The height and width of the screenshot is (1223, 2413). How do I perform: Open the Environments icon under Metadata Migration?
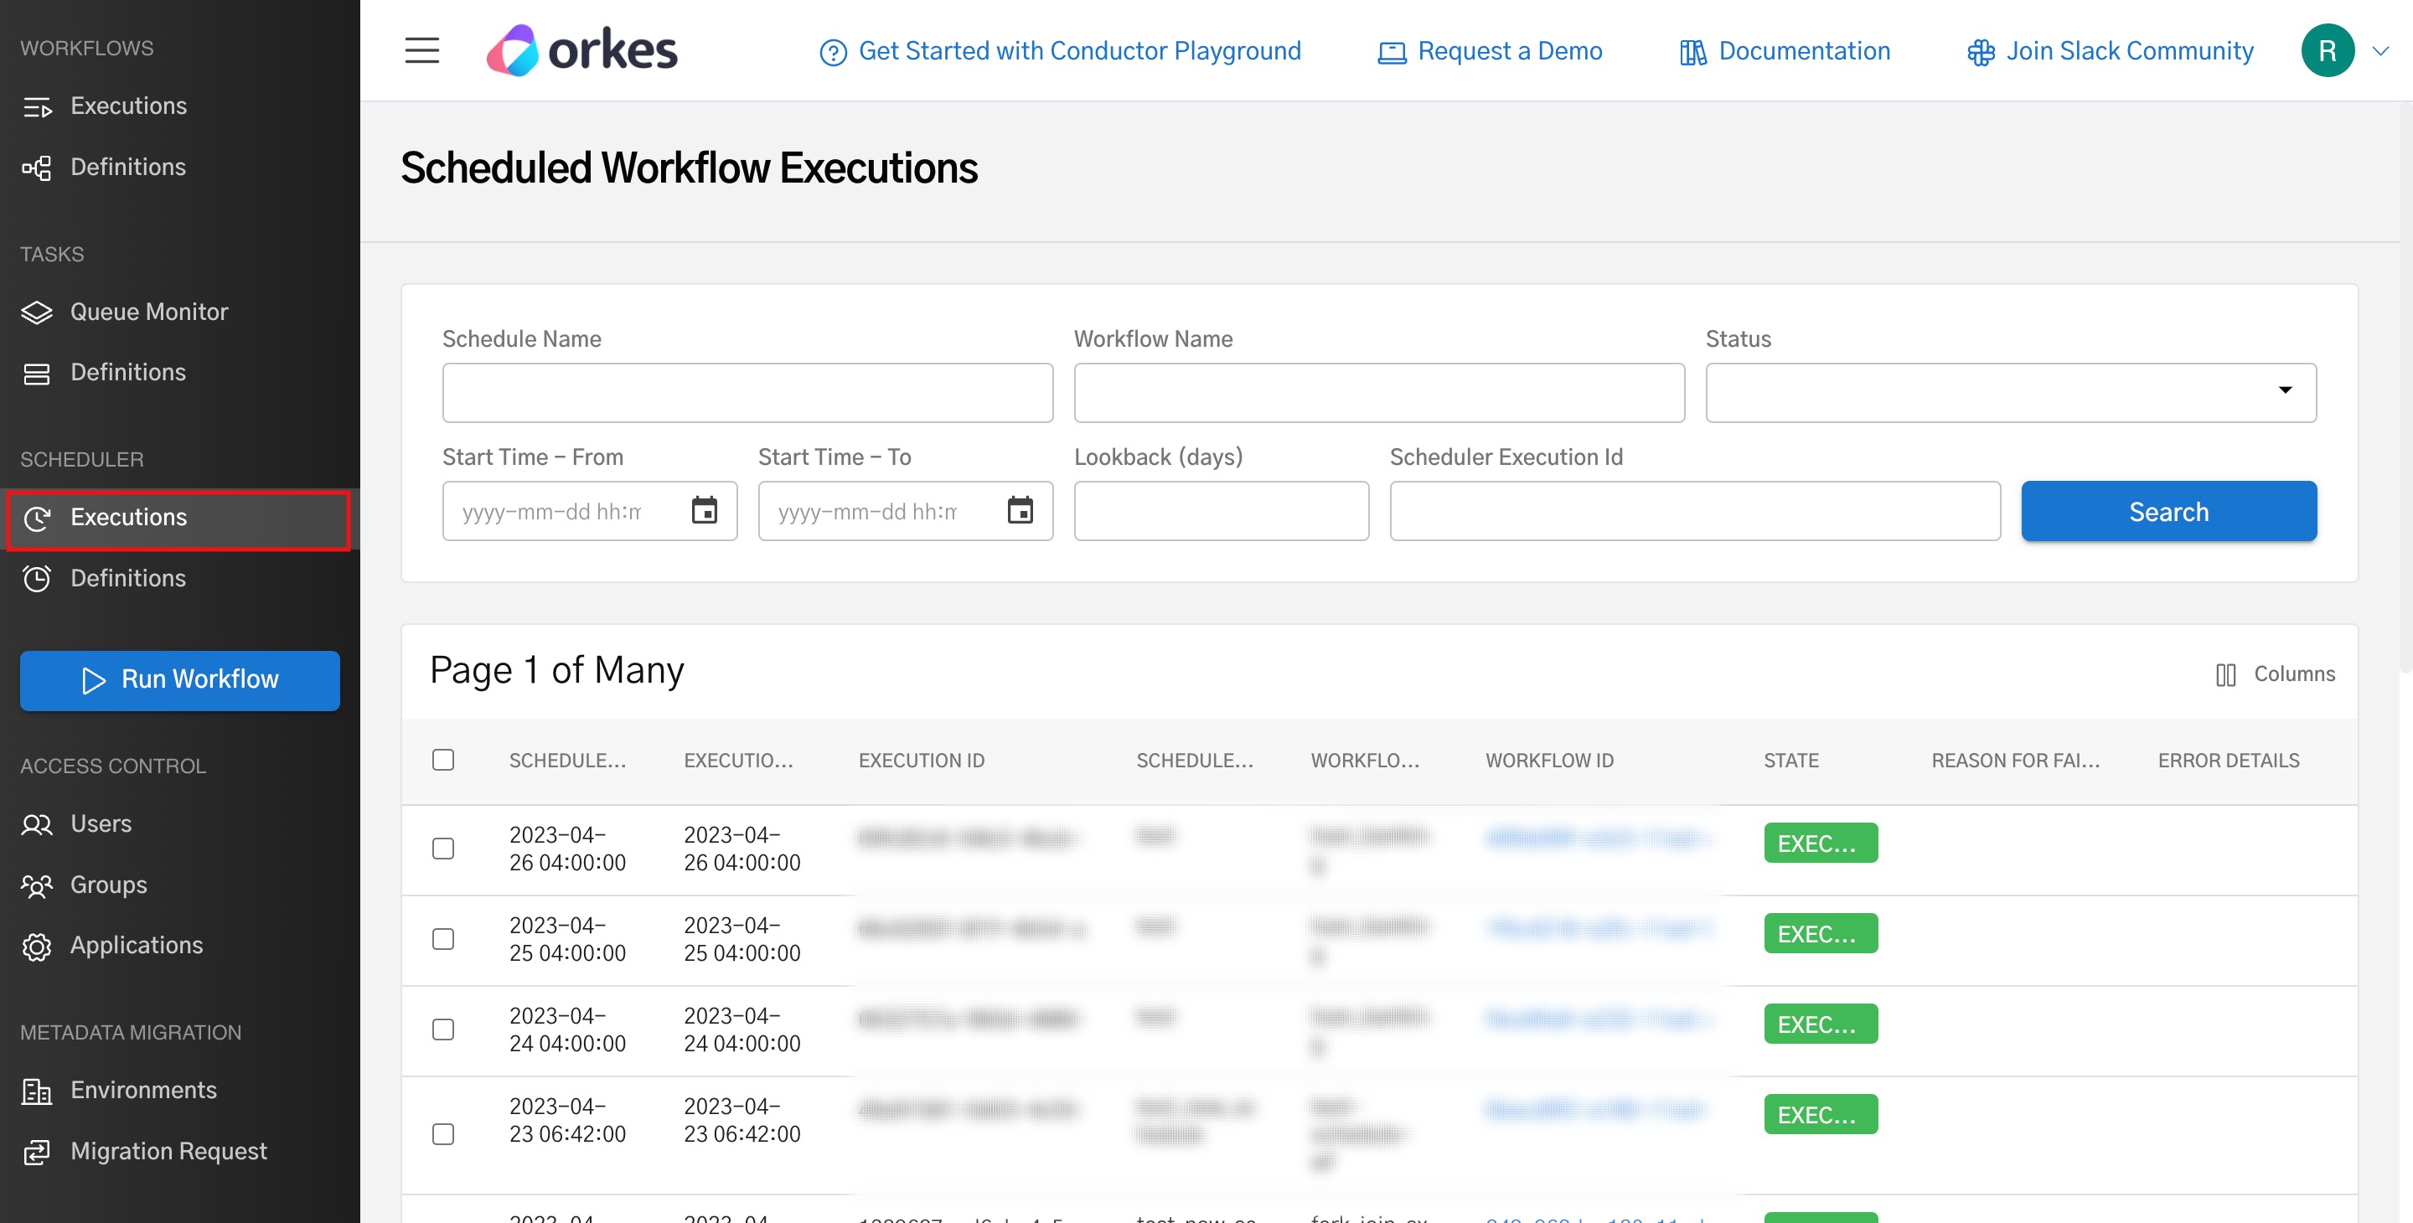pos(38,1090)
